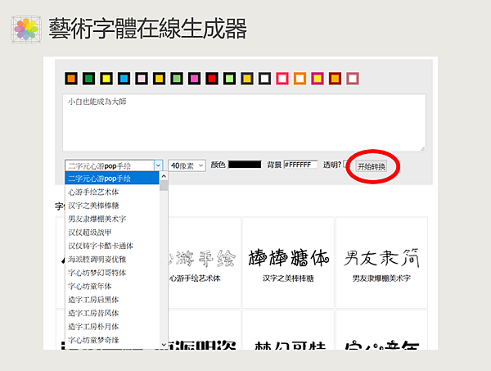Screen dimensions: 491x371
Task: Collapse the 二字元心游pop手绘 font combo box
Action: click(114, 165)
